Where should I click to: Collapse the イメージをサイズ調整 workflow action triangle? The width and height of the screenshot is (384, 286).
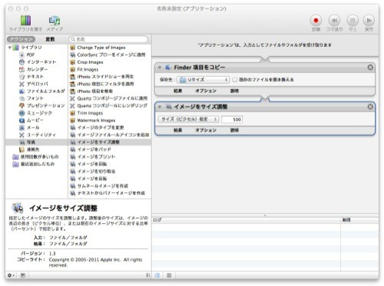[x=160, y=107]
